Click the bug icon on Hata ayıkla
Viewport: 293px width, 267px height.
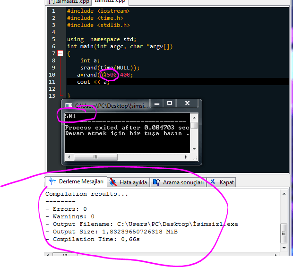pos(113,182)
